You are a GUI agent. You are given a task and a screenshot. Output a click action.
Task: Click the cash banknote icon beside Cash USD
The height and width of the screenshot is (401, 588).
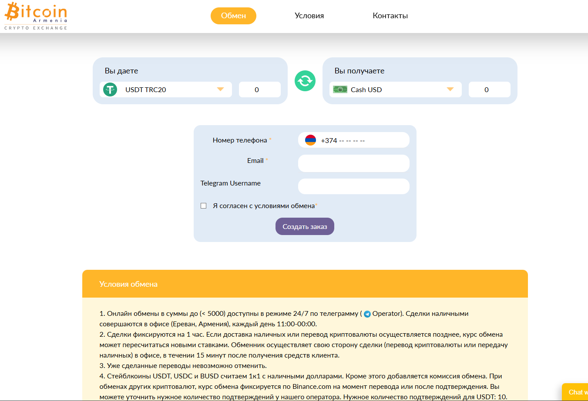339,89
